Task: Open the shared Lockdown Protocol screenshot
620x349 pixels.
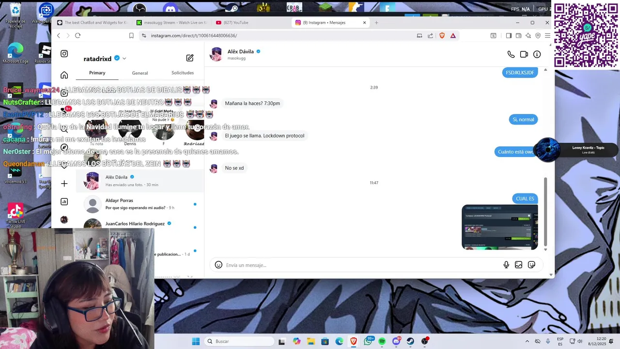Action: click(499, 227)
